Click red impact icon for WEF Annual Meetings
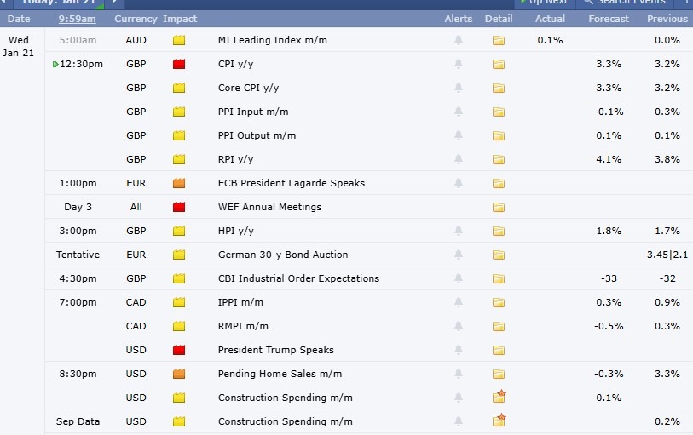 (x=179, y=207)
